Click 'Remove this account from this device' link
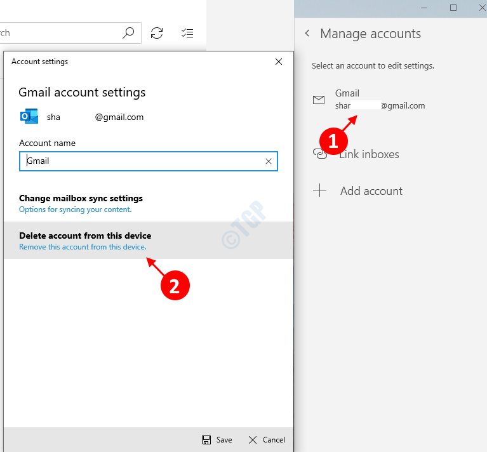Screen dimensions: 487x452 tap(83, 247)
